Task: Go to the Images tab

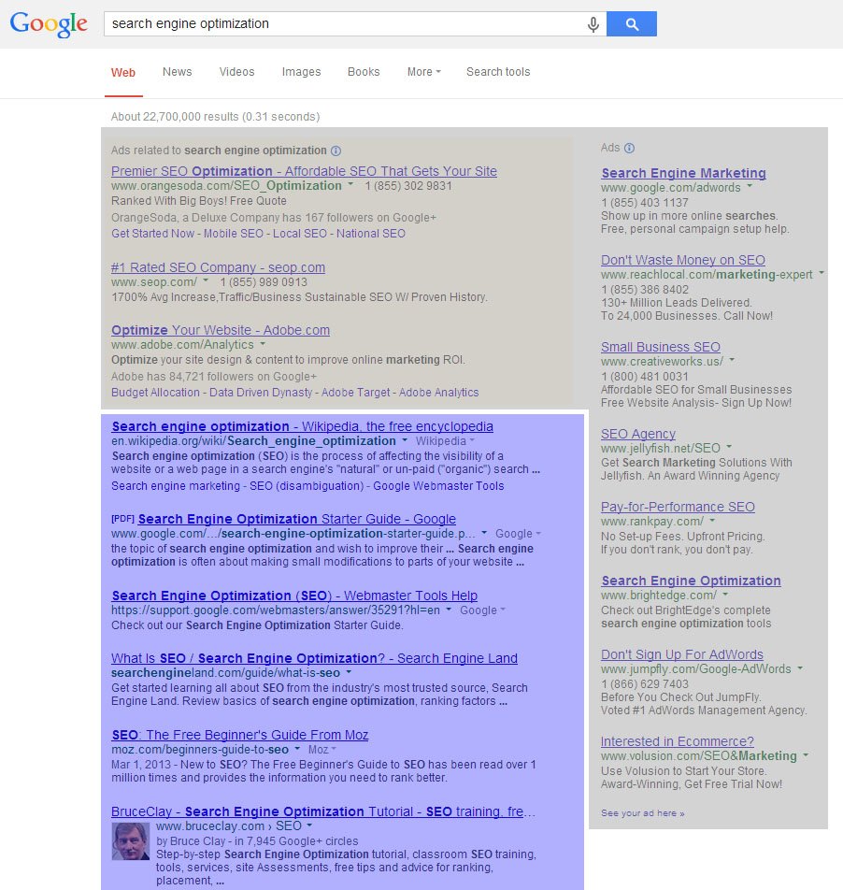Action: tap(301, 72)
